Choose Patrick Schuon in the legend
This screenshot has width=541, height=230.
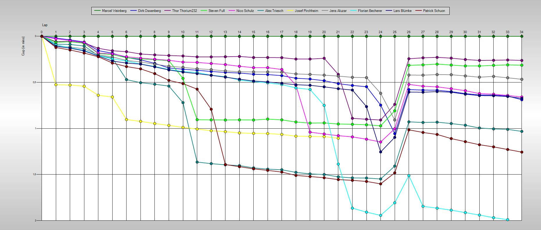(430, 11)
